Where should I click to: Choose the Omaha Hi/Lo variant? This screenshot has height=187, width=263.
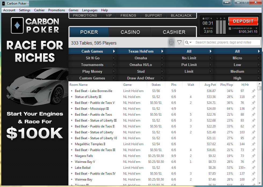pos(141,65)
